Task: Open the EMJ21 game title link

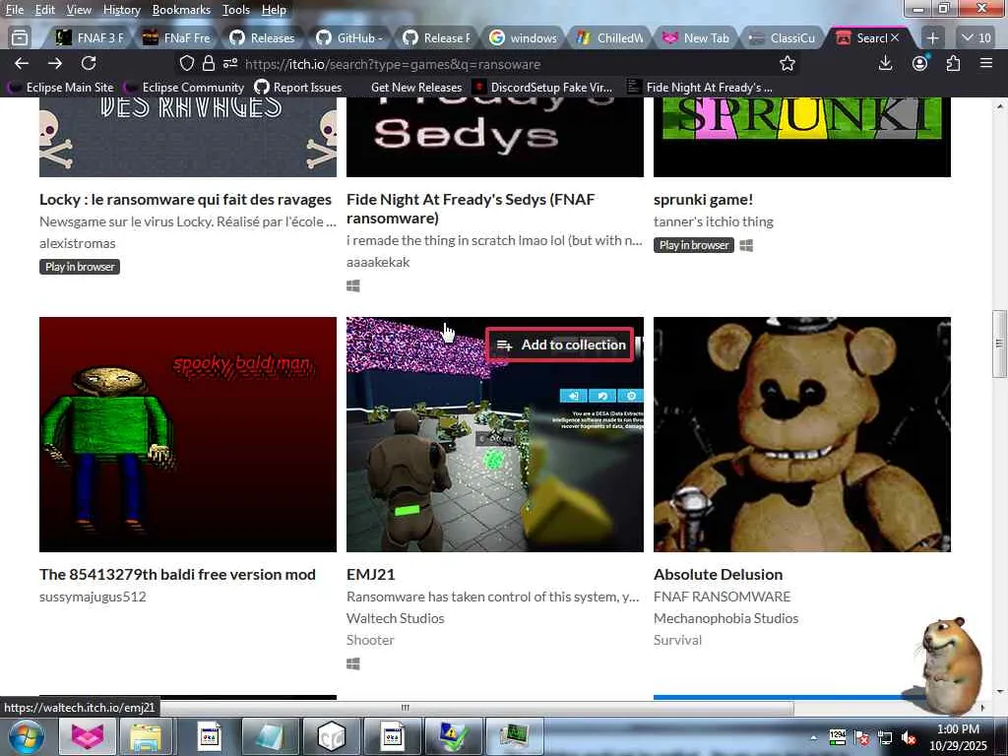Action: pyautogui.click(x=370, y=574)
